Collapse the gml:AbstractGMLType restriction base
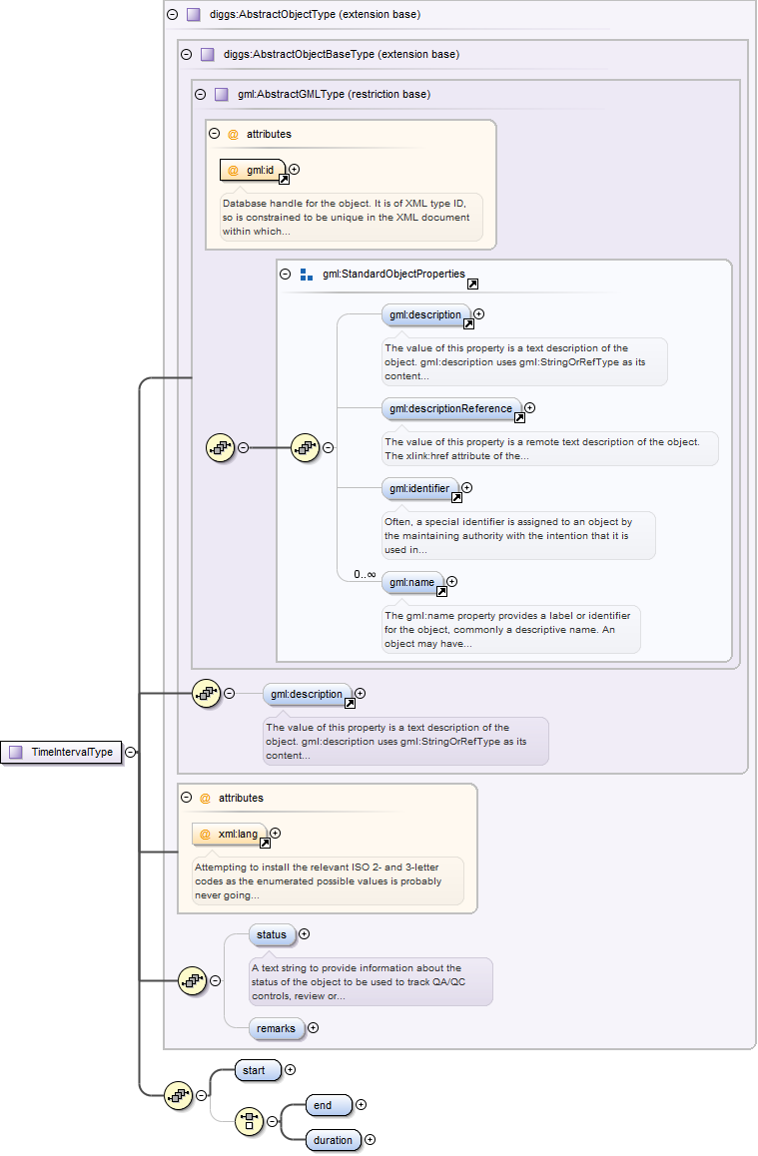This screenshot has width=758, height=1156. (201, 94)
